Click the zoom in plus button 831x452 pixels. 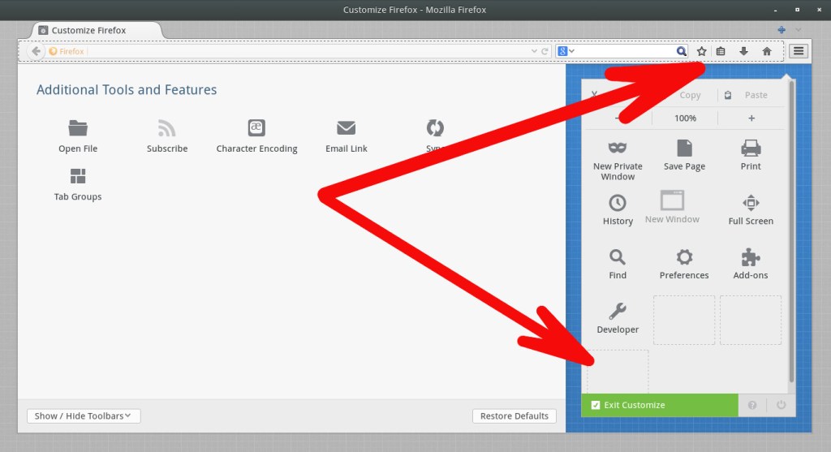pos(751,118)
